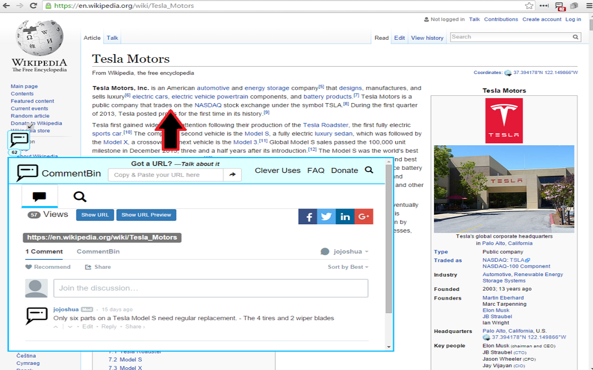Bookmark this page with the star icon
This screenshot has width=593, height=370.
pos(529,6)
